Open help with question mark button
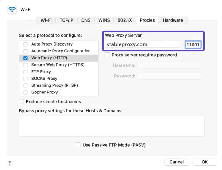This screenshot has width=222, height=170. [x=10, y=163]
